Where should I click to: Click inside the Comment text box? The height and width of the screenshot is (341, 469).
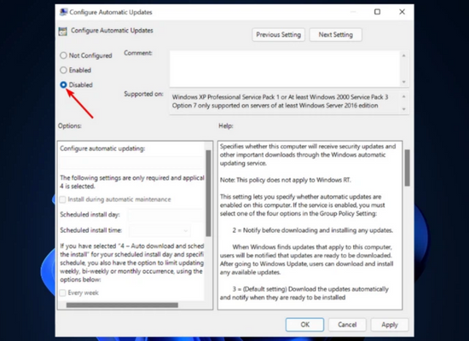[x=285, y=69]
